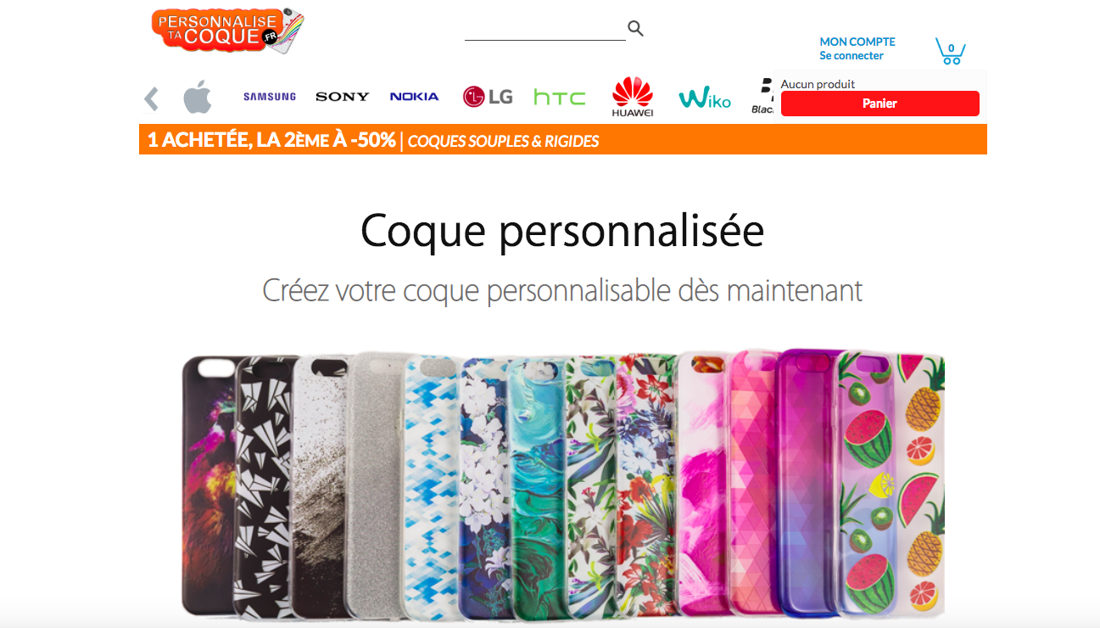
Task: Pick the Nokia brand logo
Action: pyautogui.click(x=415, y=97)
